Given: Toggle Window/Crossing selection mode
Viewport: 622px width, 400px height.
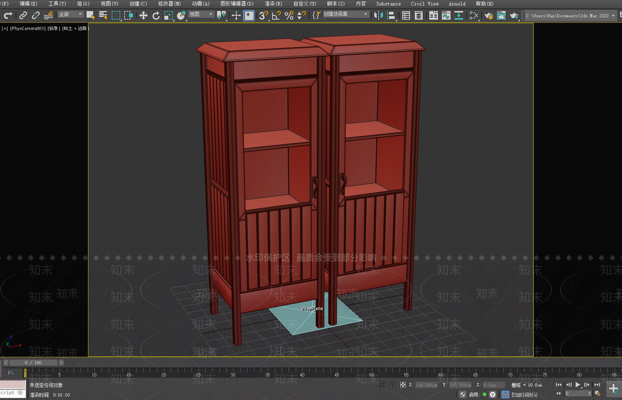Looking at the screenshot, I should click(x=128, y=16).
